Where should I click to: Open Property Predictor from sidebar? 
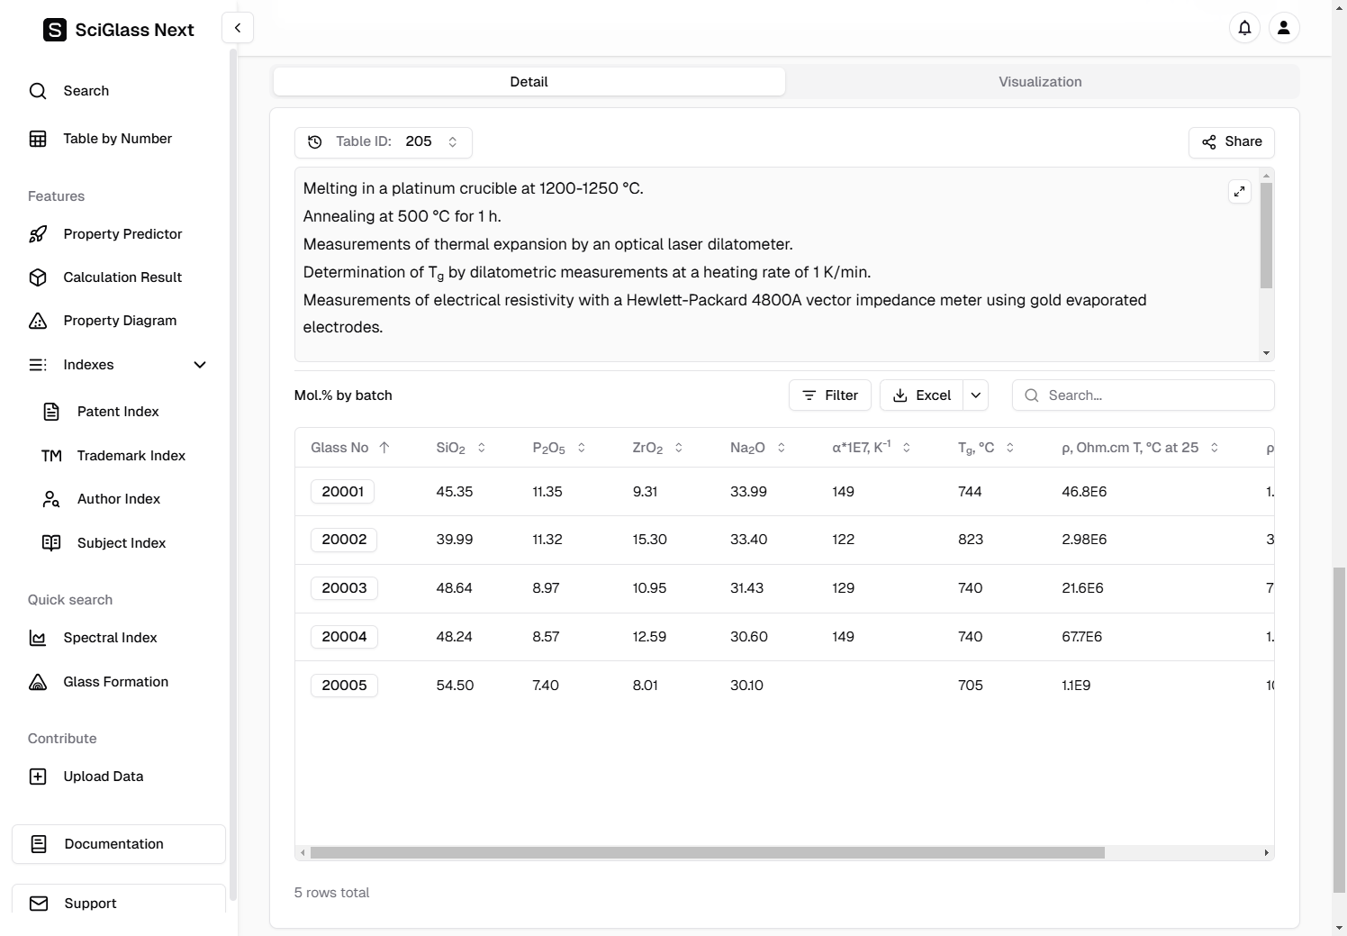(x=122, y=234)
